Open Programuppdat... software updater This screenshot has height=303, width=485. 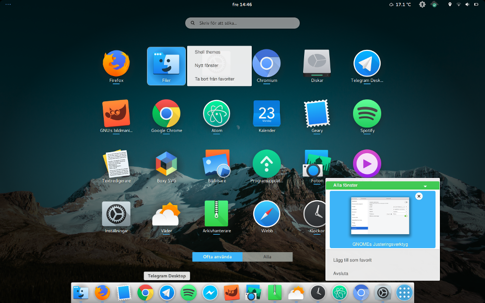point(267,167)
